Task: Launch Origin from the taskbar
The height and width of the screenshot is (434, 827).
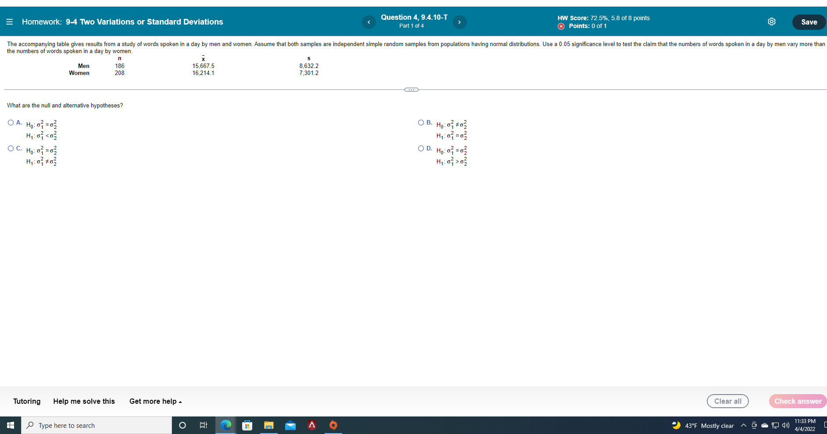Action: coord(333,425)
